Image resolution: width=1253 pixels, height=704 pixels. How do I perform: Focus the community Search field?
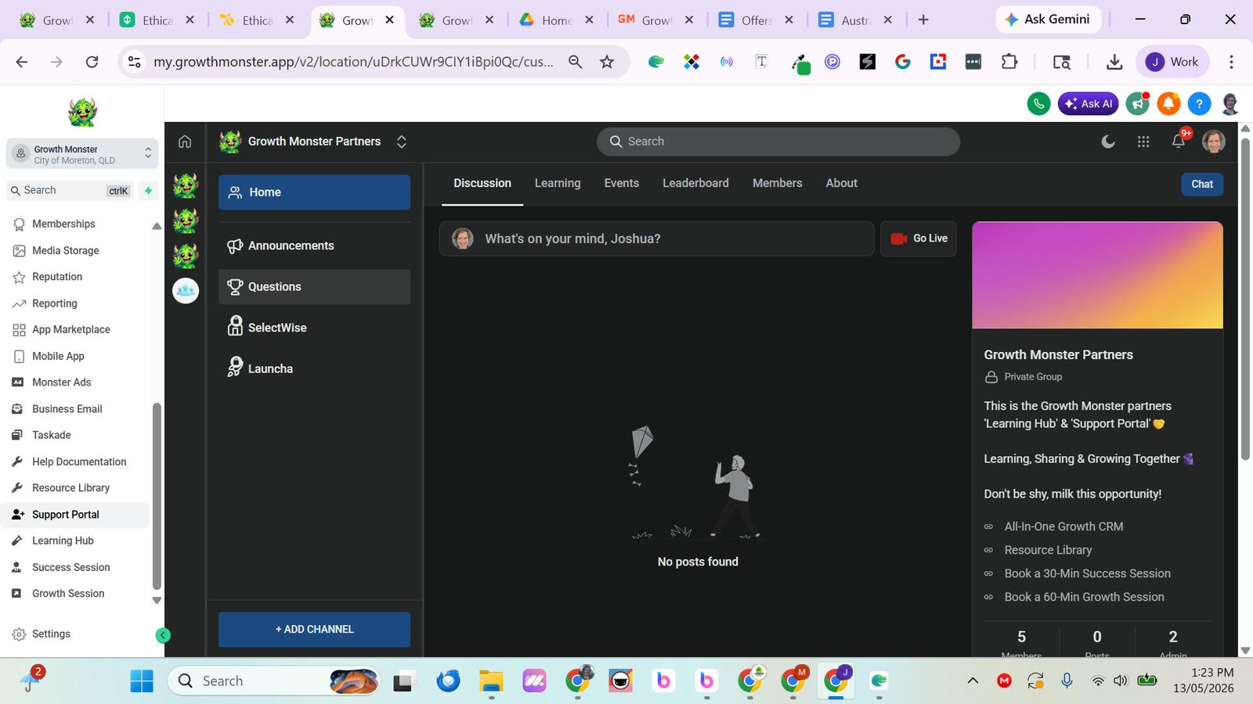[x=778, y=142]
